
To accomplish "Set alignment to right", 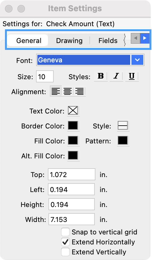I will pyautogui.click(x=79, y=91).
